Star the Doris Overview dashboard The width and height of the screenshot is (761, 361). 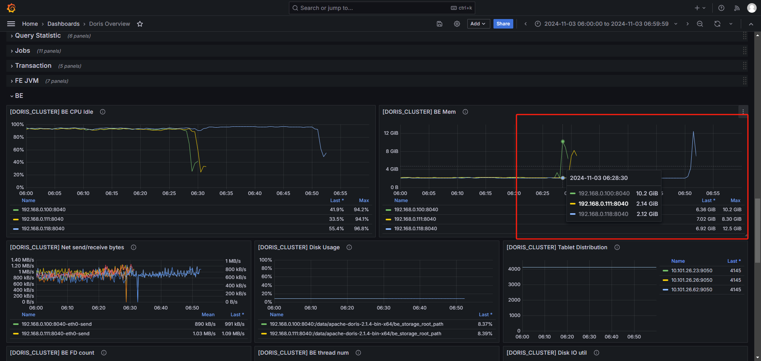pyautogui.click(x=140, y=24)
